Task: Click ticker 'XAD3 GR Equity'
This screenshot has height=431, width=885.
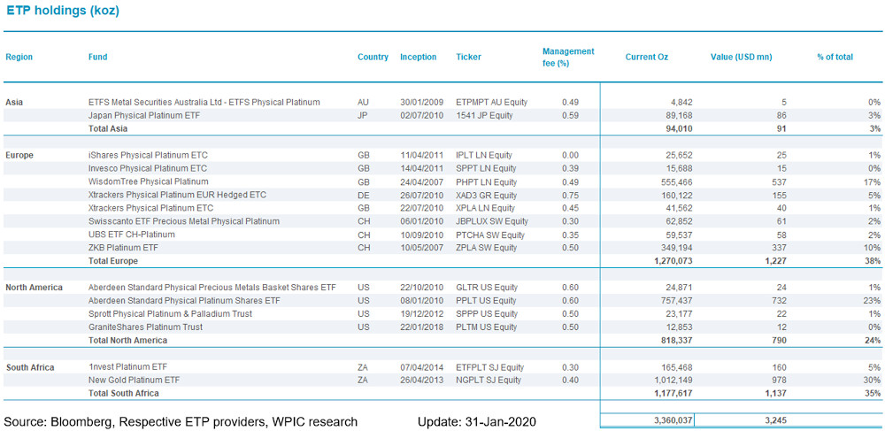Action: pos(487,195)
